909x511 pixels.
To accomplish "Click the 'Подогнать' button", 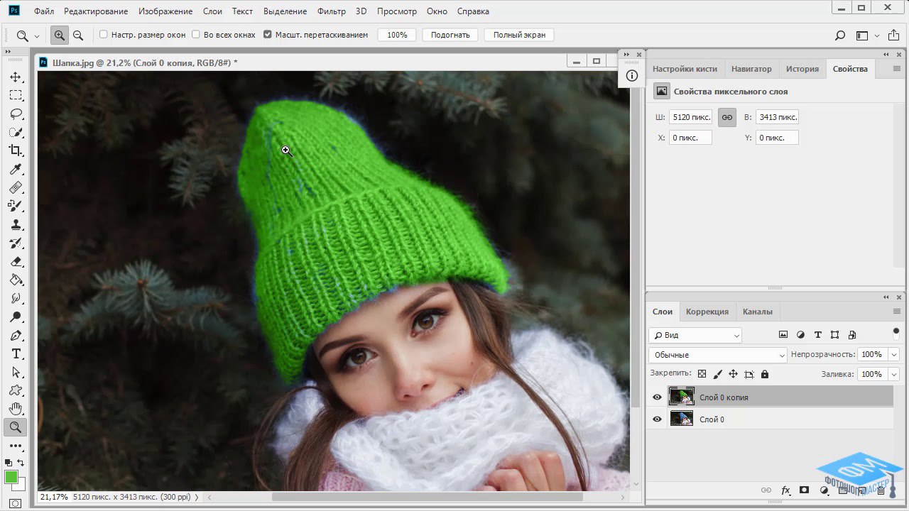I will (450, 35).
